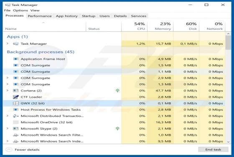This screenshot has width=234, height=157.
Task: Select the CTF Loader pen icon
Action: tap(16, 97)
